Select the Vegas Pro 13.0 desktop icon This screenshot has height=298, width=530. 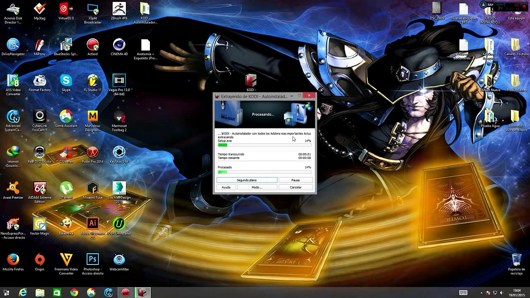[119, 85]
